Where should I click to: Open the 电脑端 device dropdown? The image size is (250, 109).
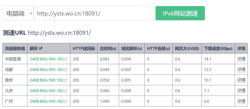pyautogui.click(x=18, y=13)
